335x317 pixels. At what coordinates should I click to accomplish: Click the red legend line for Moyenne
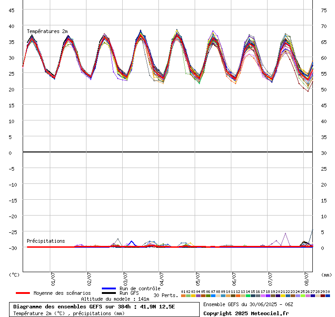click(23, 293)
